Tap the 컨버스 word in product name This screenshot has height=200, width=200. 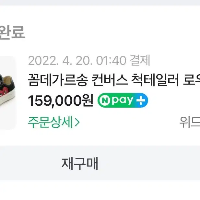pyautogui.click(x=110, y=80)
